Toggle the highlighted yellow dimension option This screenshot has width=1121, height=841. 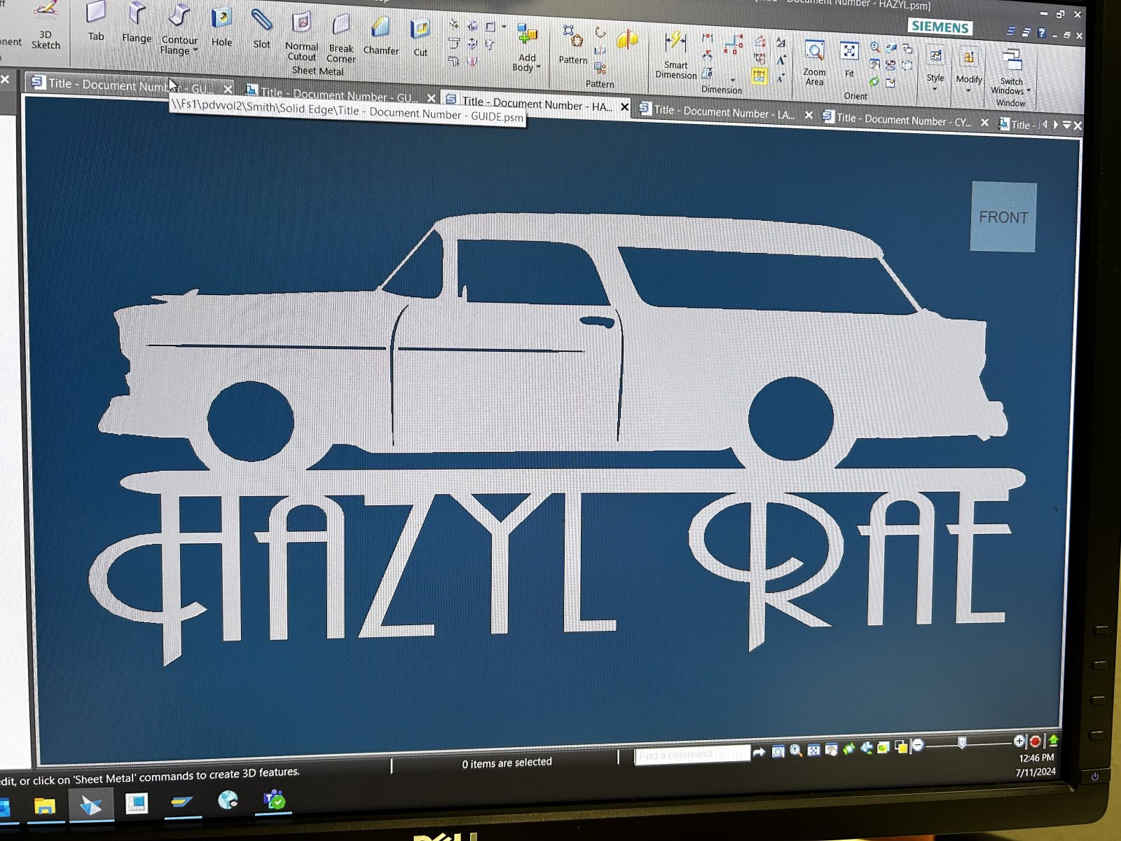point(759,76)
